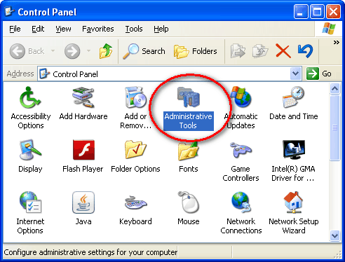Click the blue Undo arrow icon
Image resolution: width=345 pixels, height=262 pixels.
tap(305, 51)
